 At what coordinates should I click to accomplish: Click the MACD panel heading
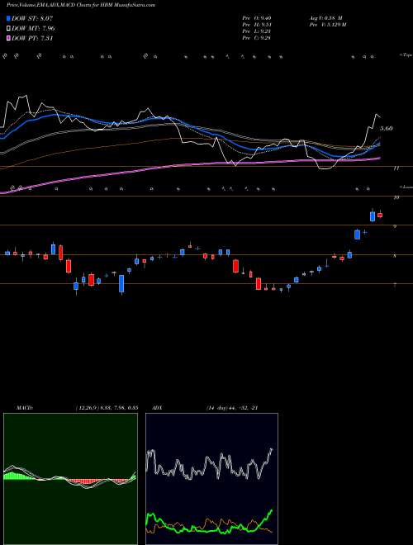pyautogui.click(x=25, y=408)
